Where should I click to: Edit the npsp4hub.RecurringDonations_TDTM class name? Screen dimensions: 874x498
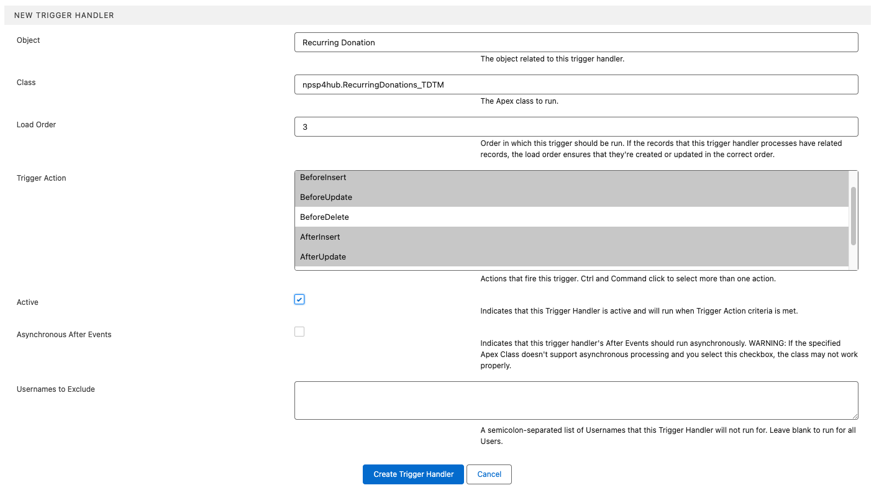click(374, 84)
